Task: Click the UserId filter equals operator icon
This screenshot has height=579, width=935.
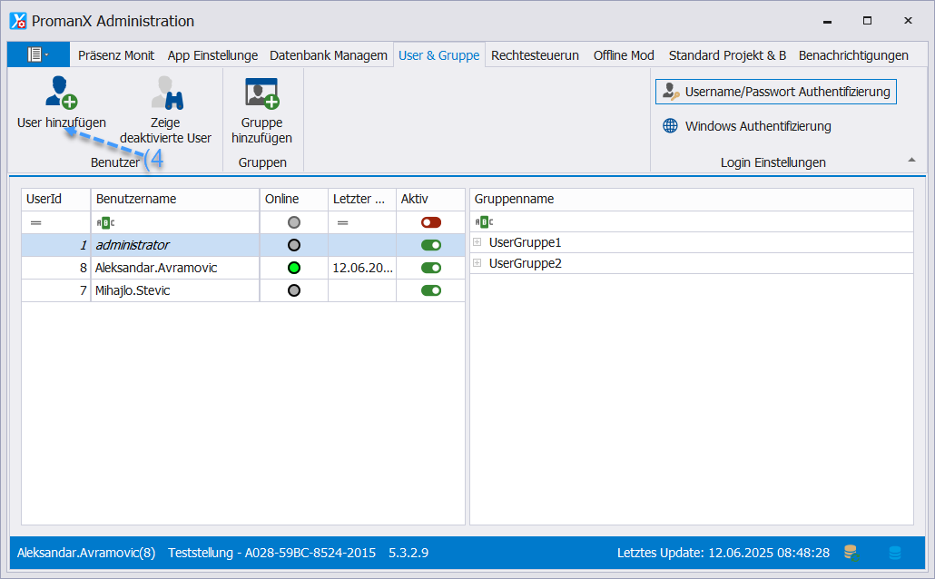Action: coord(35,223)
